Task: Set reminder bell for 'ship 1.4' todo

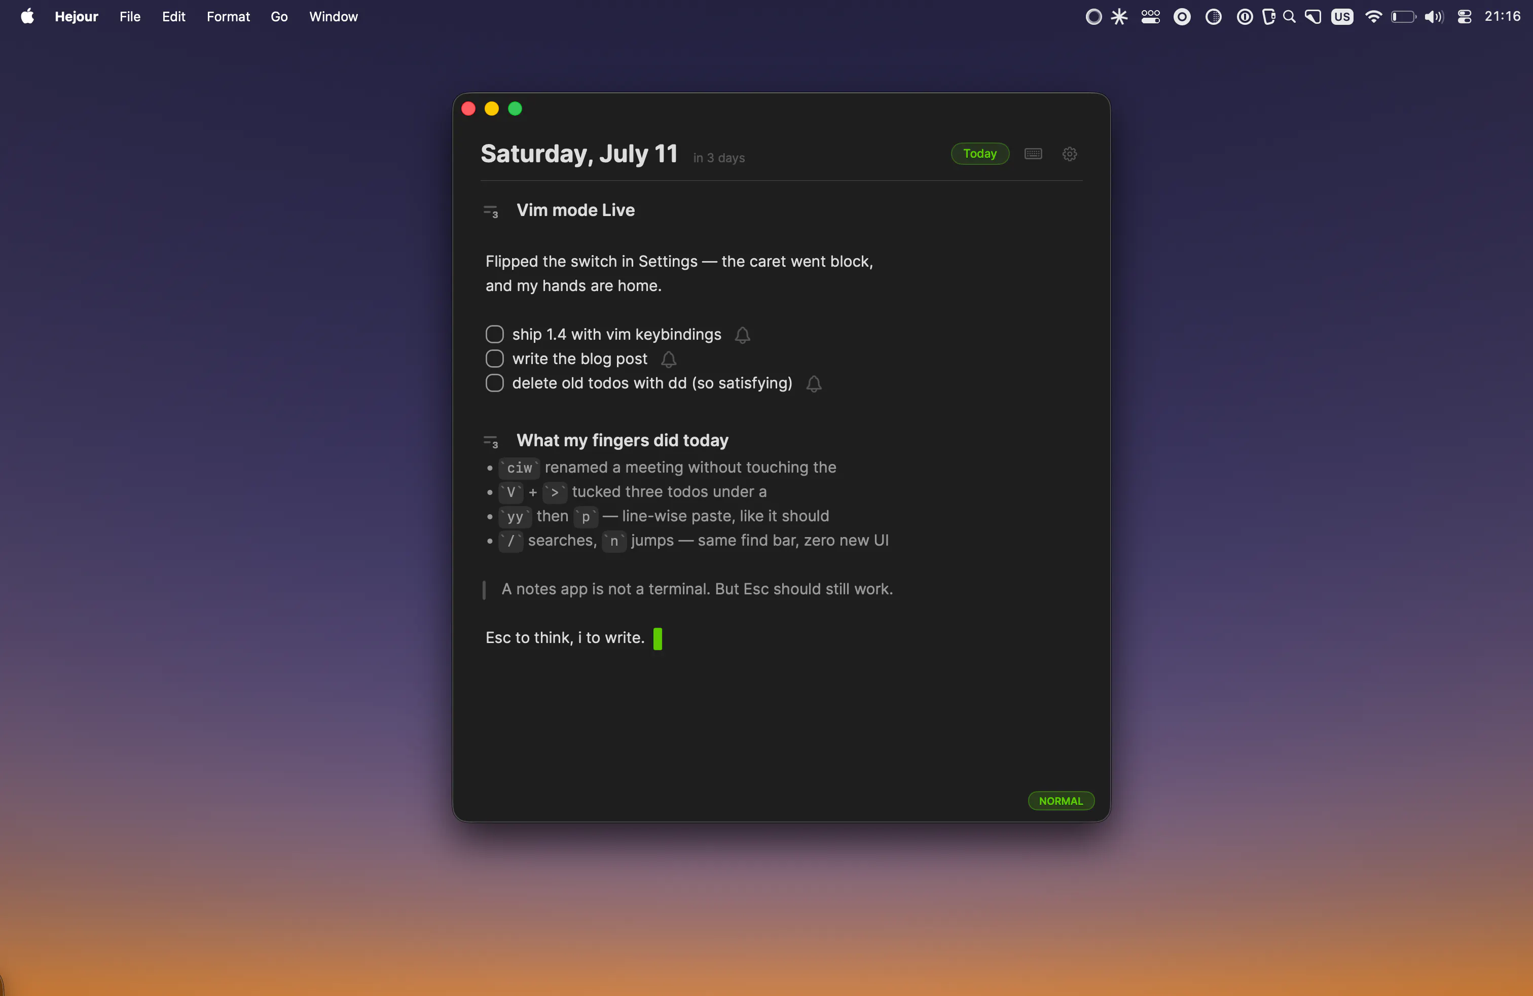Action: click(x=743, y=335)
